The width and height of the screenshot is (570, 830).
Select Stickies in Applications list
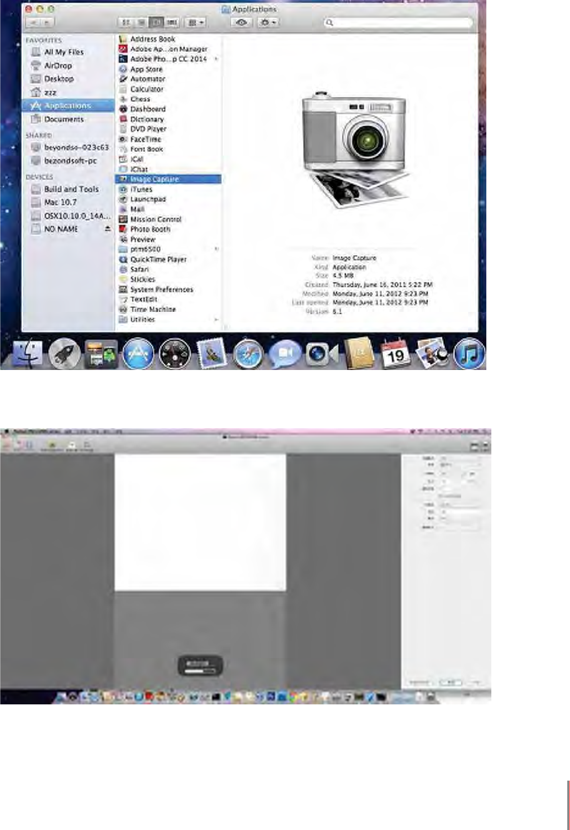pos(142,279)
